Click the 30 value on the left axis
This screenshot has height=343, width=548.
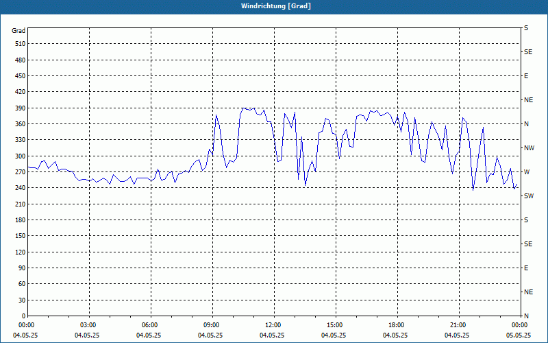tap(22, 300)
